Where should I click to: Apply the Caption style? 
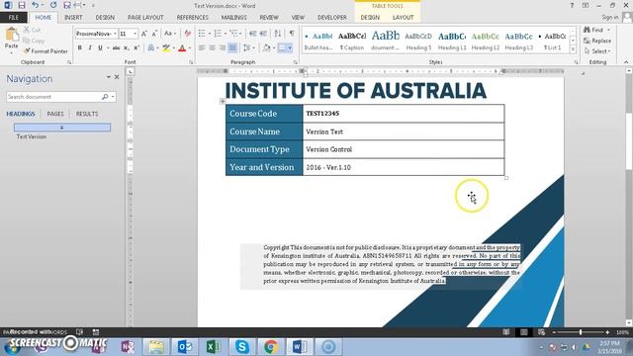(x=352, y=41)
